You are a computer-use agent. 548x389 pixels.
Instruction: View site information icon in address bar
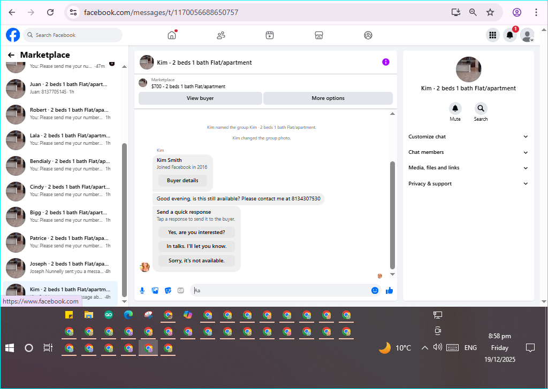[73, 13]
